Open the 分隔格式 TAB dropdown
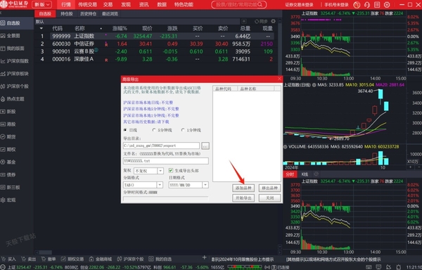Image resolution: width=422 pixels, height=270 pixels. pyautogui.click(x=143, y=185)
